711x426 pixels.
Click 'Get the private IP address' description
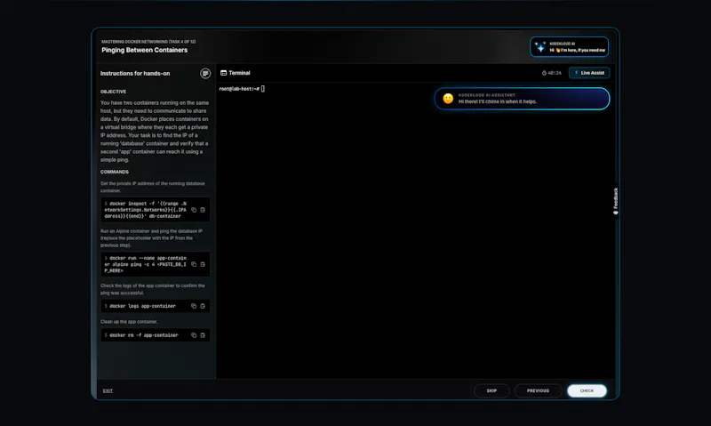pos(153,187)
